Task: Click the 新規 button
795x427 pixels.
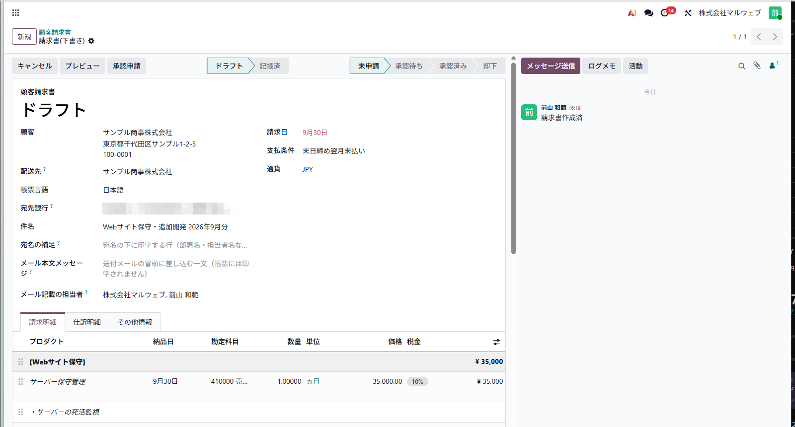Action: point(24,37)
